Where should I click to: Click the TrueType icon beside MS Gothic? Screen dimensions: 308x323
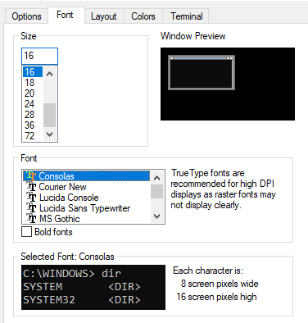click(x=31, y=219)
